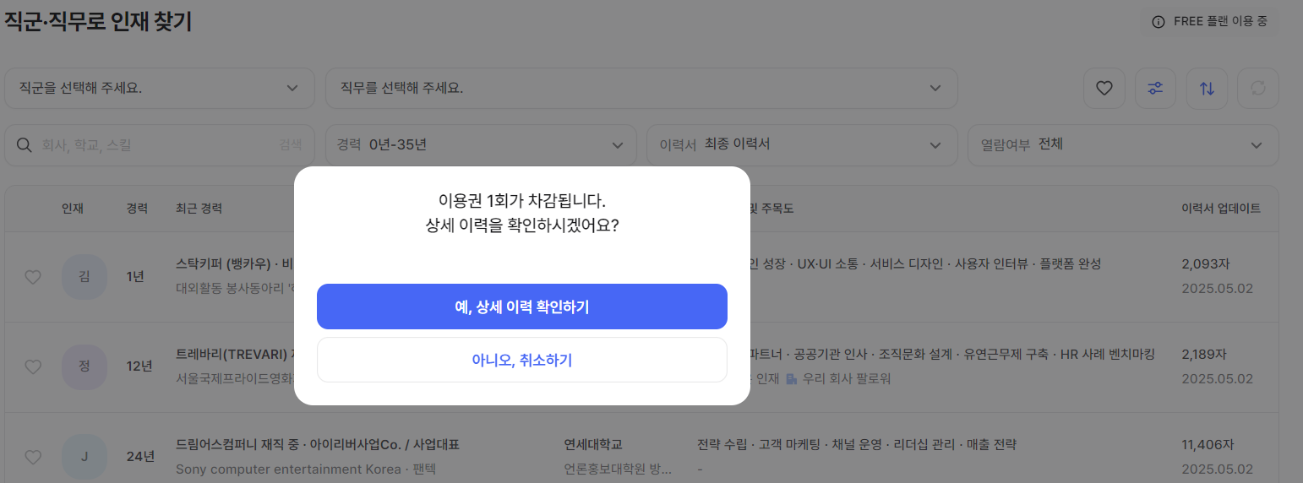The width and height of the screenshot is (1303, 483).
Task: Click the 연세대학교 education cell
Action: click(592, 444)
